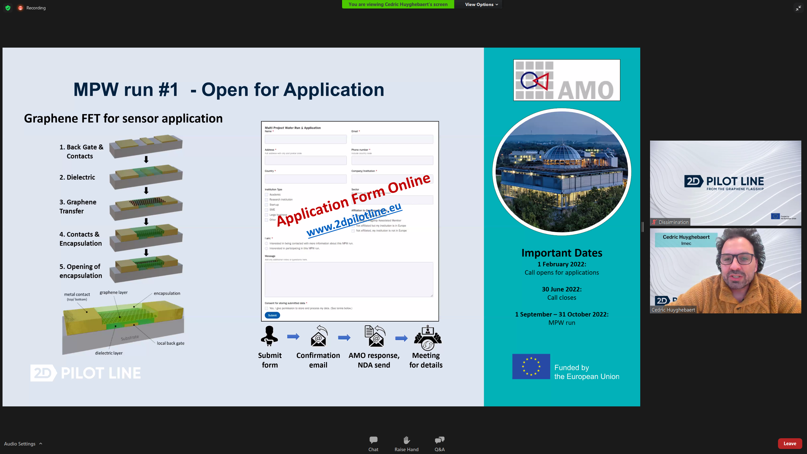Click the divider handle beside video panel
This screenshot has width=807, height=454.
pyautogui.click(x=642, y=227)
